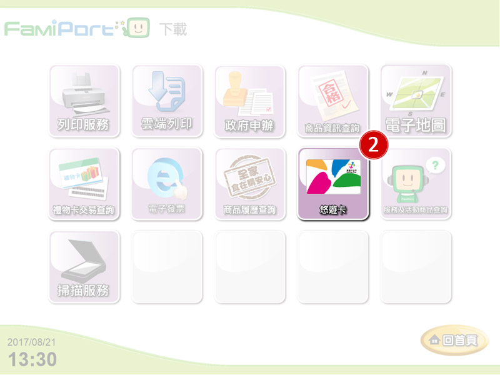Click the 下載 heading label
Screen dimensions: 500x375
pos(173,29)
